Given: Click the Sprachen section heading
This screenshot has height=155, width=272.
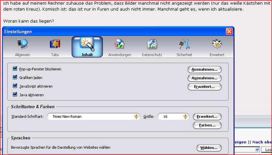Looking at the screenshot, I should (21, 138).
